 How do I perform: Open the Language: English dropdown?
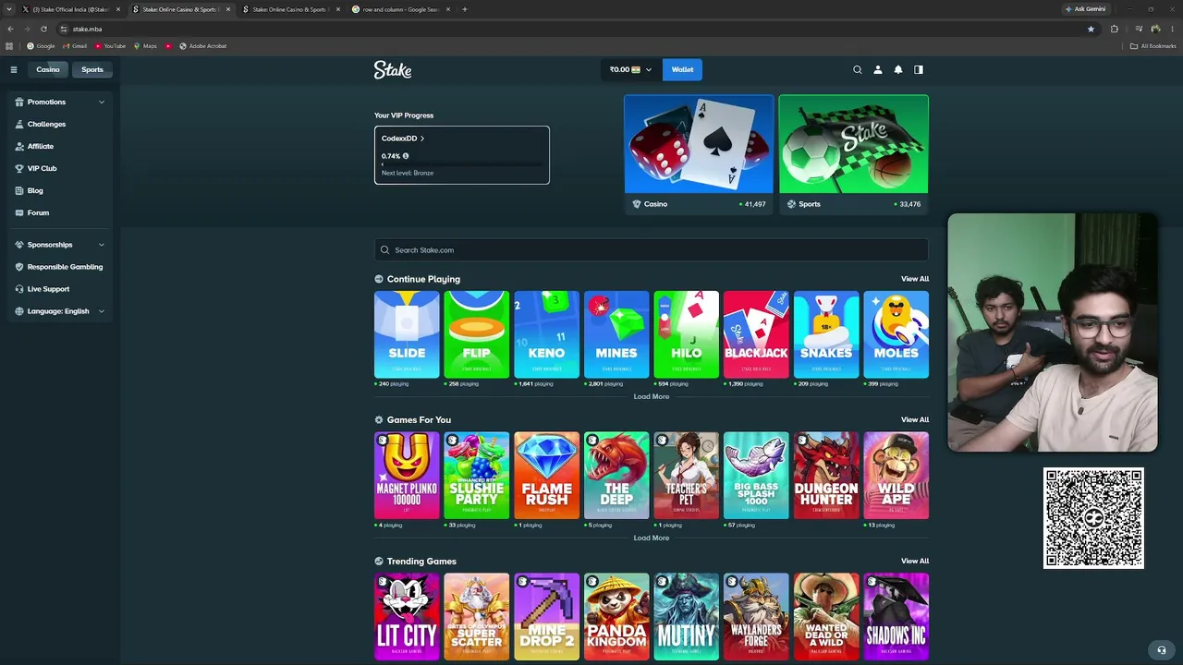[x=60, y=311]
